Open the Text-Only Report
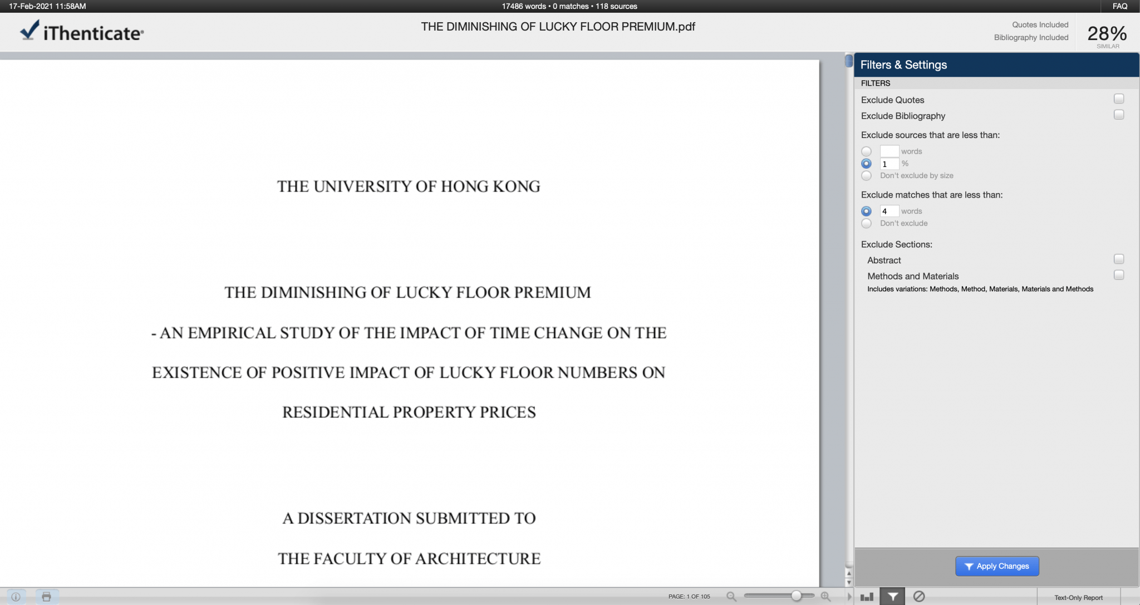The height and width of the screenshot is (605, 1140). coord(1078,597)
